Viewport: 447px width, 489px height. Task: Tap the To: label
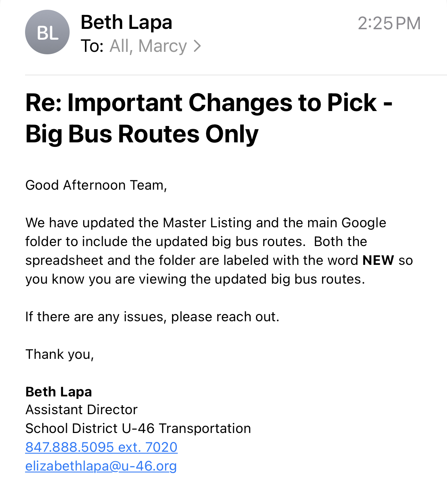92,46
